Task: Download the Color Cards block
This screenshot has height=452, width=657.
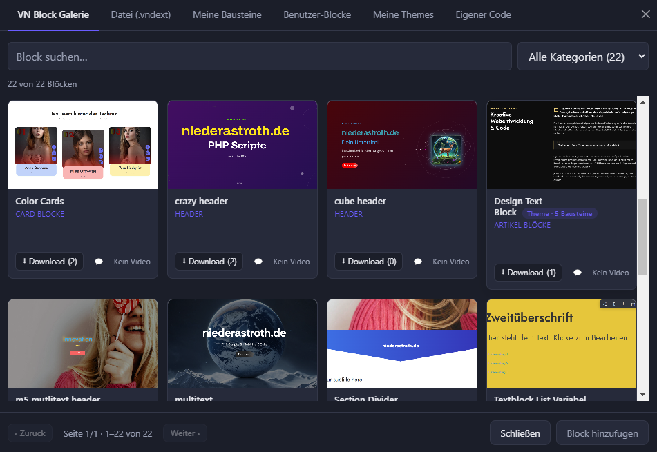Action: click(x=50, y=262)
